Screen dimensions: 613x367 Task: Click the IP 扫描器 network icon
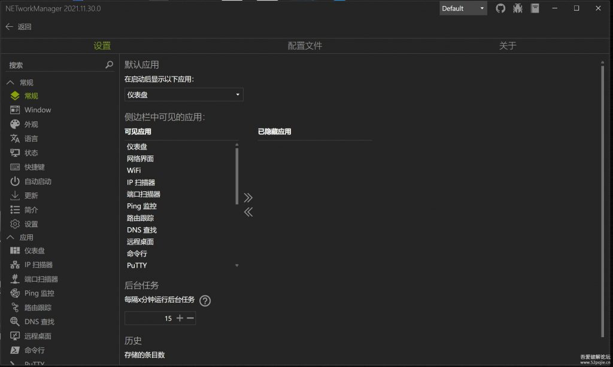pos(15,265)
